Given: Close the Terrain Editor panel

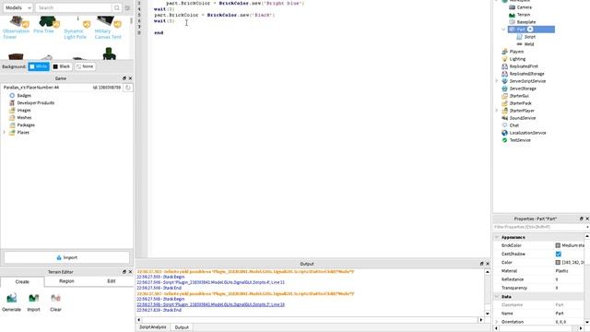Looking at the screenshot, I should pyautogui.click(x=130, y=272).
